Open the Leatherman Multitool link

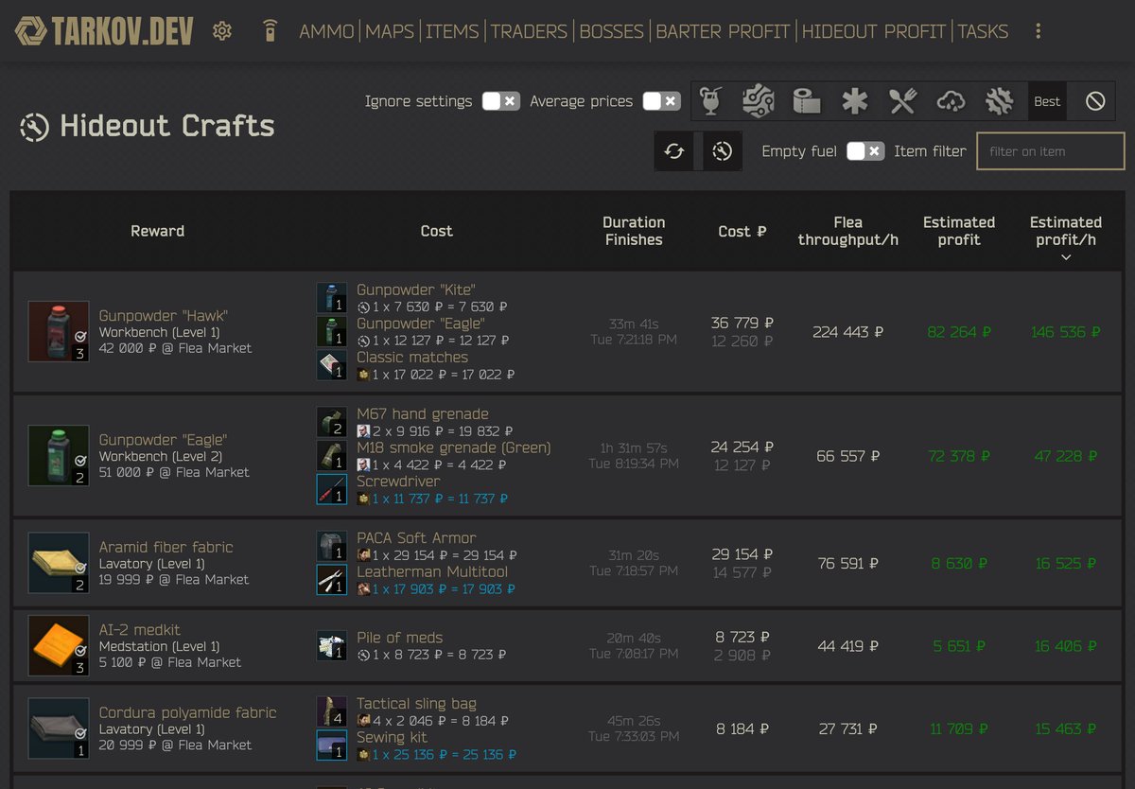(x=432, y=571)
